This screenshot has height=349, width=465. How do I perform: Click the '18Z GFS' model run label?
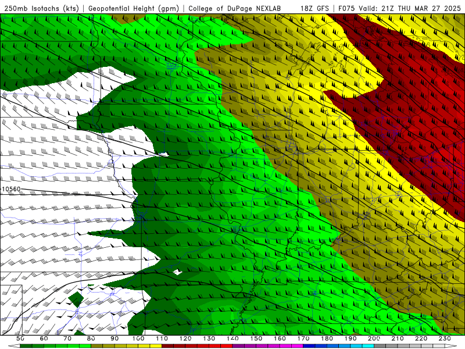(315, 9)
